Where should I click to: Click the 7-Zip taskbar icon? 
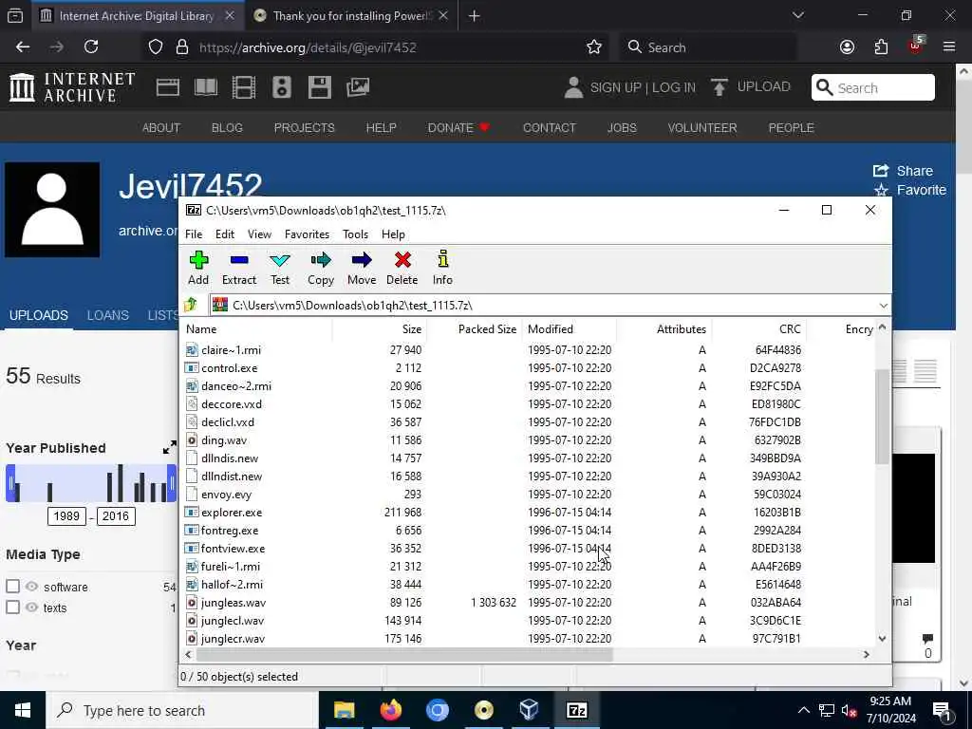pyautogui.click(x=576, y=710)
